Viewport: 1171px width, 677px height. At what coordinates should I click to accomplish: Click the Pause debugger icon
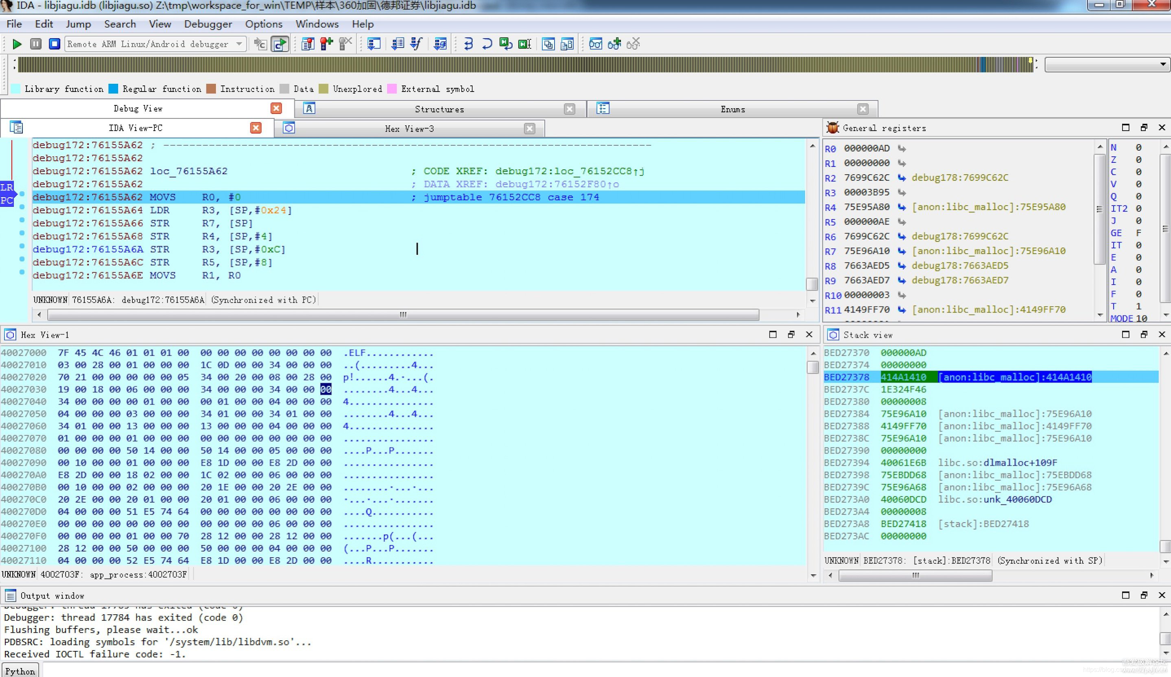35,44
